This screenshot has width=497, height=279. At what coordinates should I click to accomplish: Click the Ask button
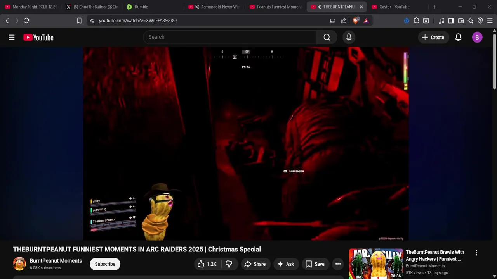285,264
